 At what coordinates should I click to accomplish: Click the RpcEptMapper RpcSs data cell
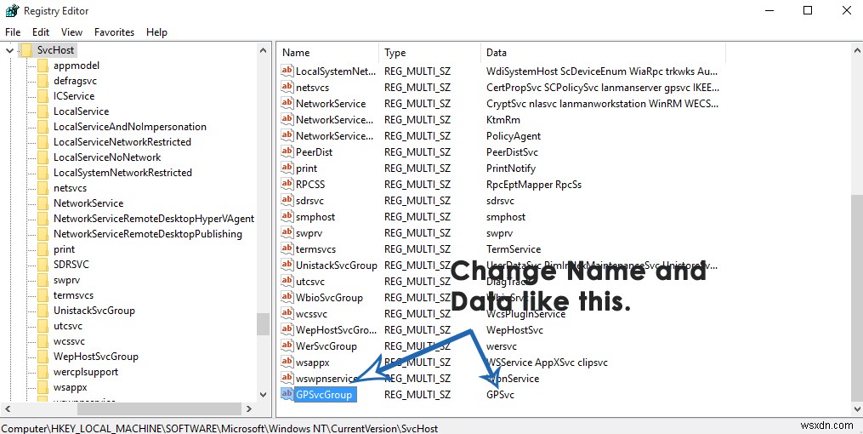click(534, 185)
